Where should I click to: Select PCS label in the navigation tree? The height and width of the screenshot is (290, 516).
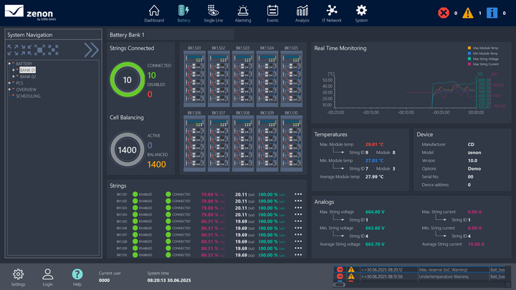(x=20, y=83)
